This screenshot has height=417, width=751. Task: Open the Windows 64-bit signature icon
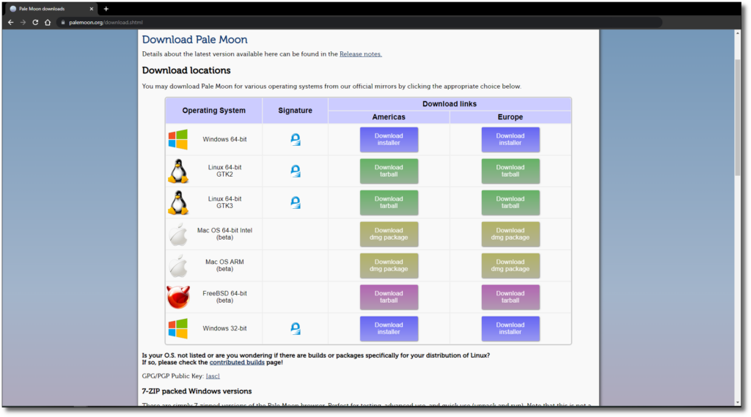tap(296, 139)
